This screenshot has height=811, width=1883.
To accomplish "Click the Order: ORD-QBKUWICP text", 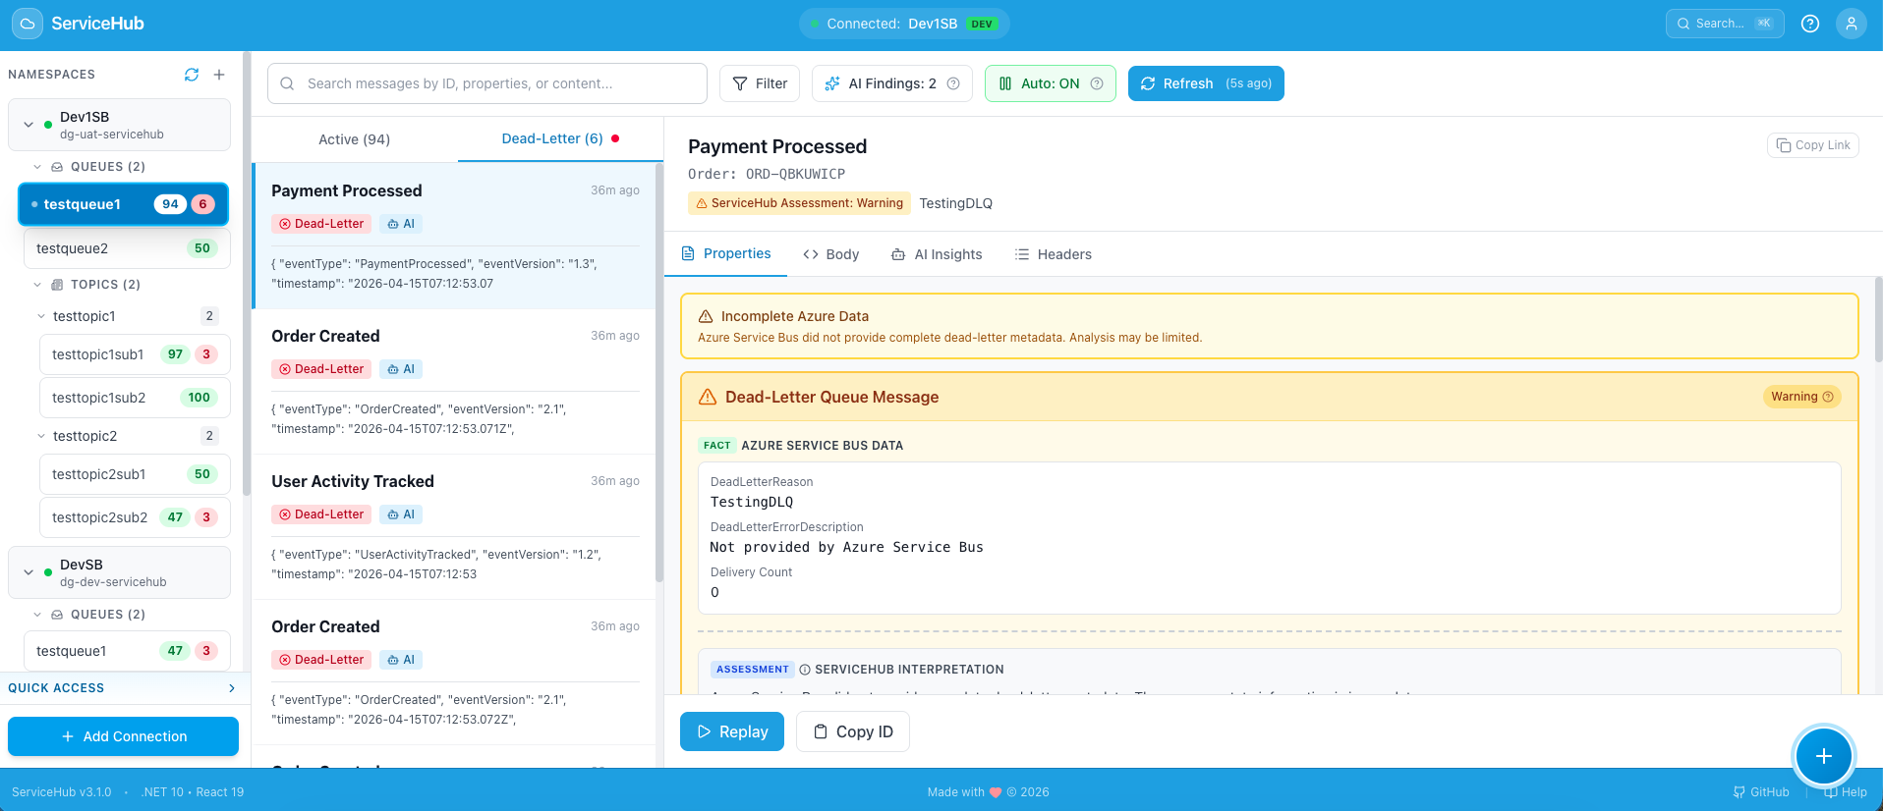I will (767, 174).
